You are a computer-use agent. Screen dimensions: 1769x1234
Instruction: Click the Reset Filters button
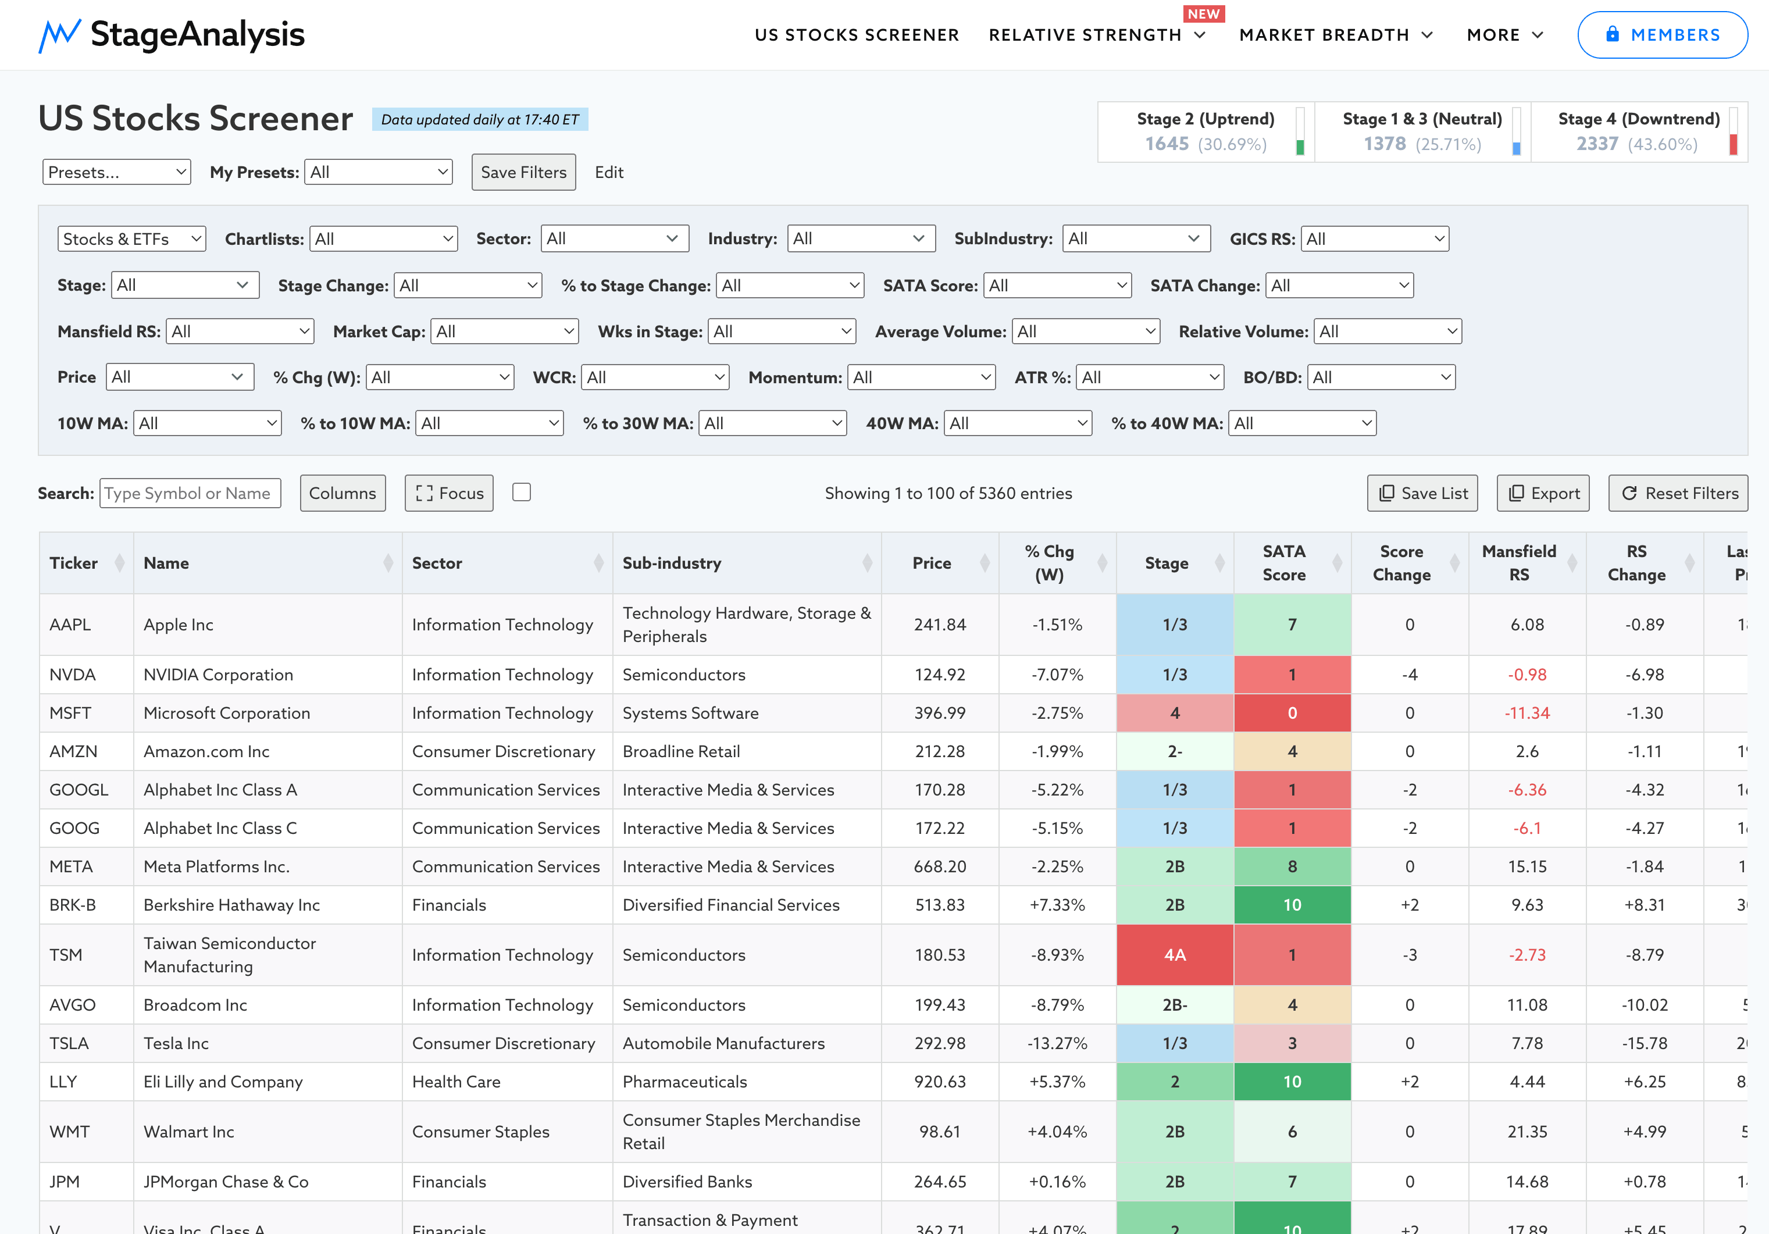pos(1678,493)
